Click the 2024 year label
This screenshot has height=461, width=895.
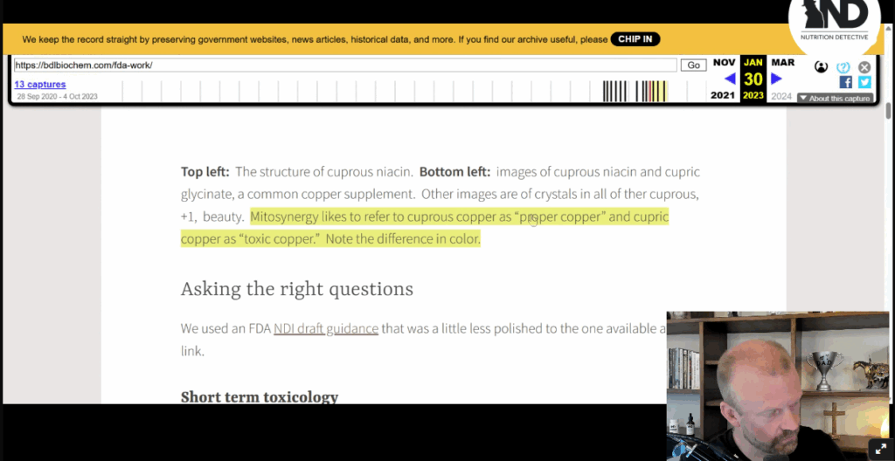(x=781, y=96)
